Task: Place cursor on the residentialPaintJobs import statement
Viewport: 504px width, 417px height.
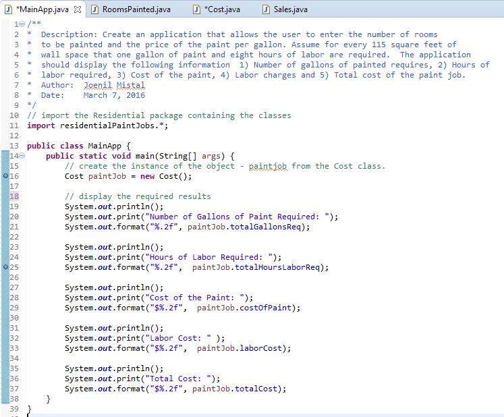Action: (x=101, y=126)
